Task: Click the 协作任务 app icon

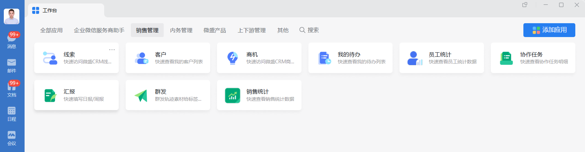Action: tap(506, 58)
